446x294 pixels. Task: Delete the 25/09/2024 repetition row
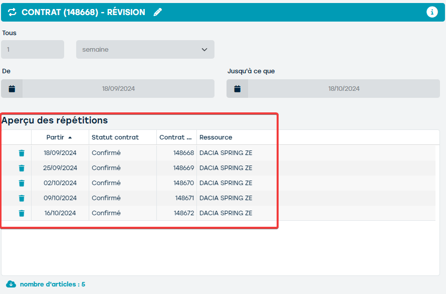click(22, 168)
